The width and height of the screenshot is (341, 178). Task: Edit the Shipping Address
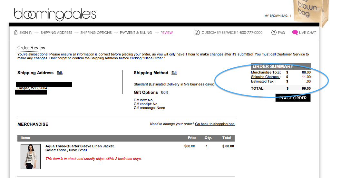tap(60, 73)
